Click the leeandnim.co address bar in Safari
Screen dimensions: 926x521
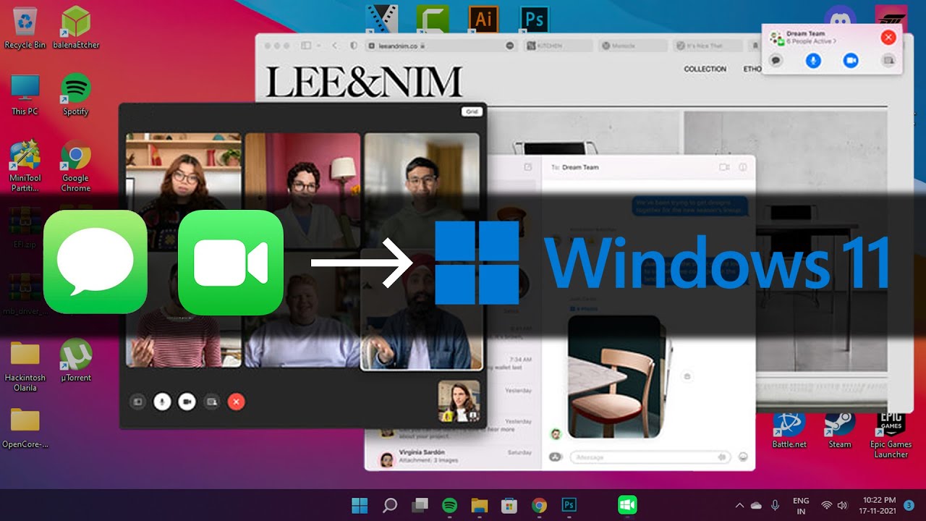tap(440, 46)
